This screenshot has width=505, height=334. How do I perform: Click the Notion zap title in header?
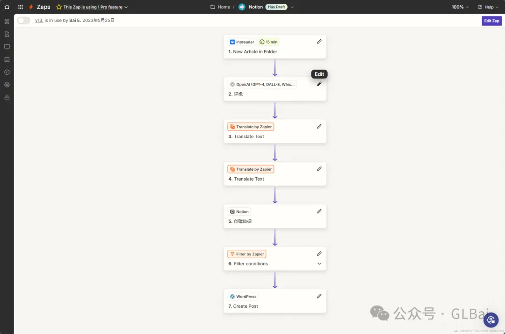click(x=256, y=7)
